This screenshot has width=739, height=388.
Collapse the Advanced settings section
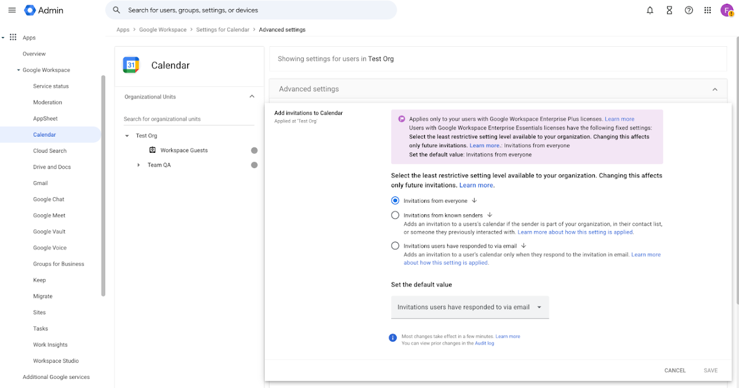pos(715,89)
